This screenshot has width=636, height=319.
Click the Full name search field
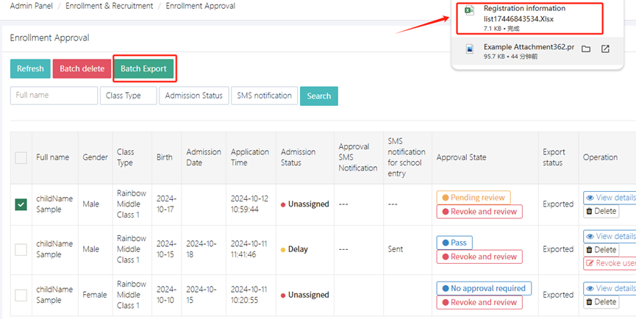click(54, 96)
